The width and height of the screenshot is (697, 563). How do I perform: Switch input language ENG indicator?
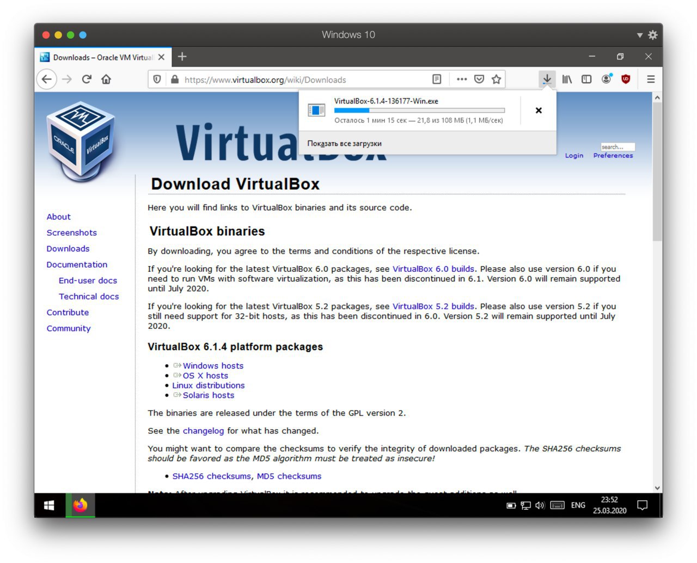point(578,505)
